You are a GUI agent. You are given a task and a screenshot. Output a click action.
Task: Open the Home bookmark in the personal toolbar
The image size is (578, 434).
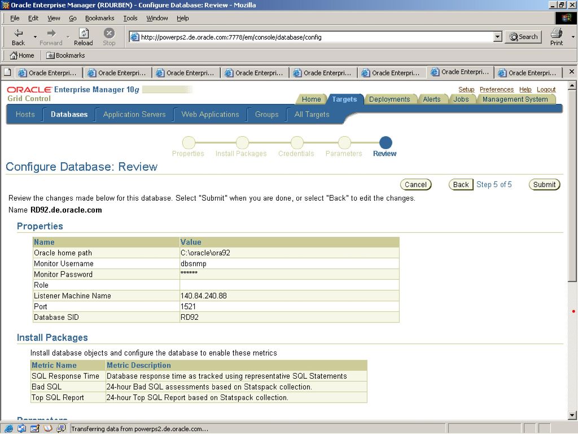(22, 55)
